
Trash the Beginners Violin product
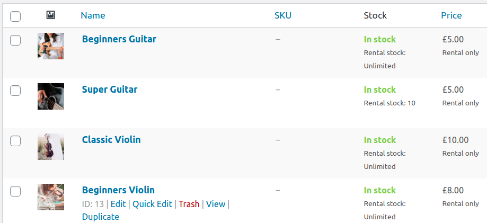pos(189,204)
